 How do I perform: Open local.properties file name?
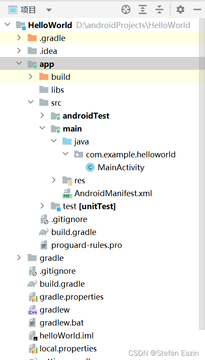(68, 349)
